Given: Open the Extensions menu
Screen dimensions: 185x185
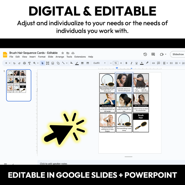Looking at the screenshot, I should click(80, 57).
